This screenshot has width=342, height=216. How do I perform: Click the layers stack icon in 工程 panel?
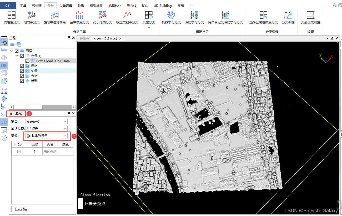pos(12,44)
